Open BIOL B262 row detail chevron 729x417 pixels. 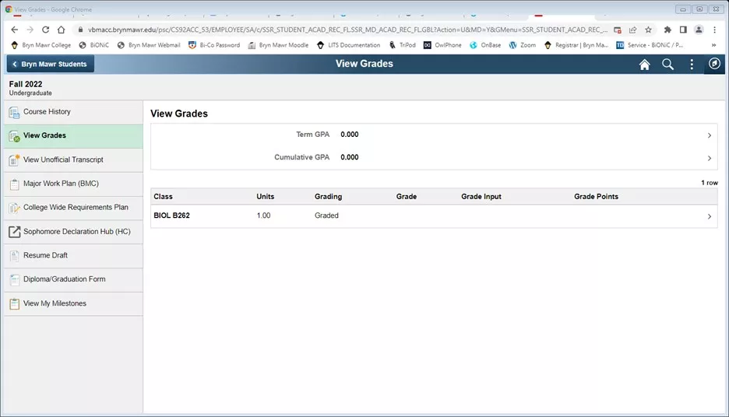710,216
